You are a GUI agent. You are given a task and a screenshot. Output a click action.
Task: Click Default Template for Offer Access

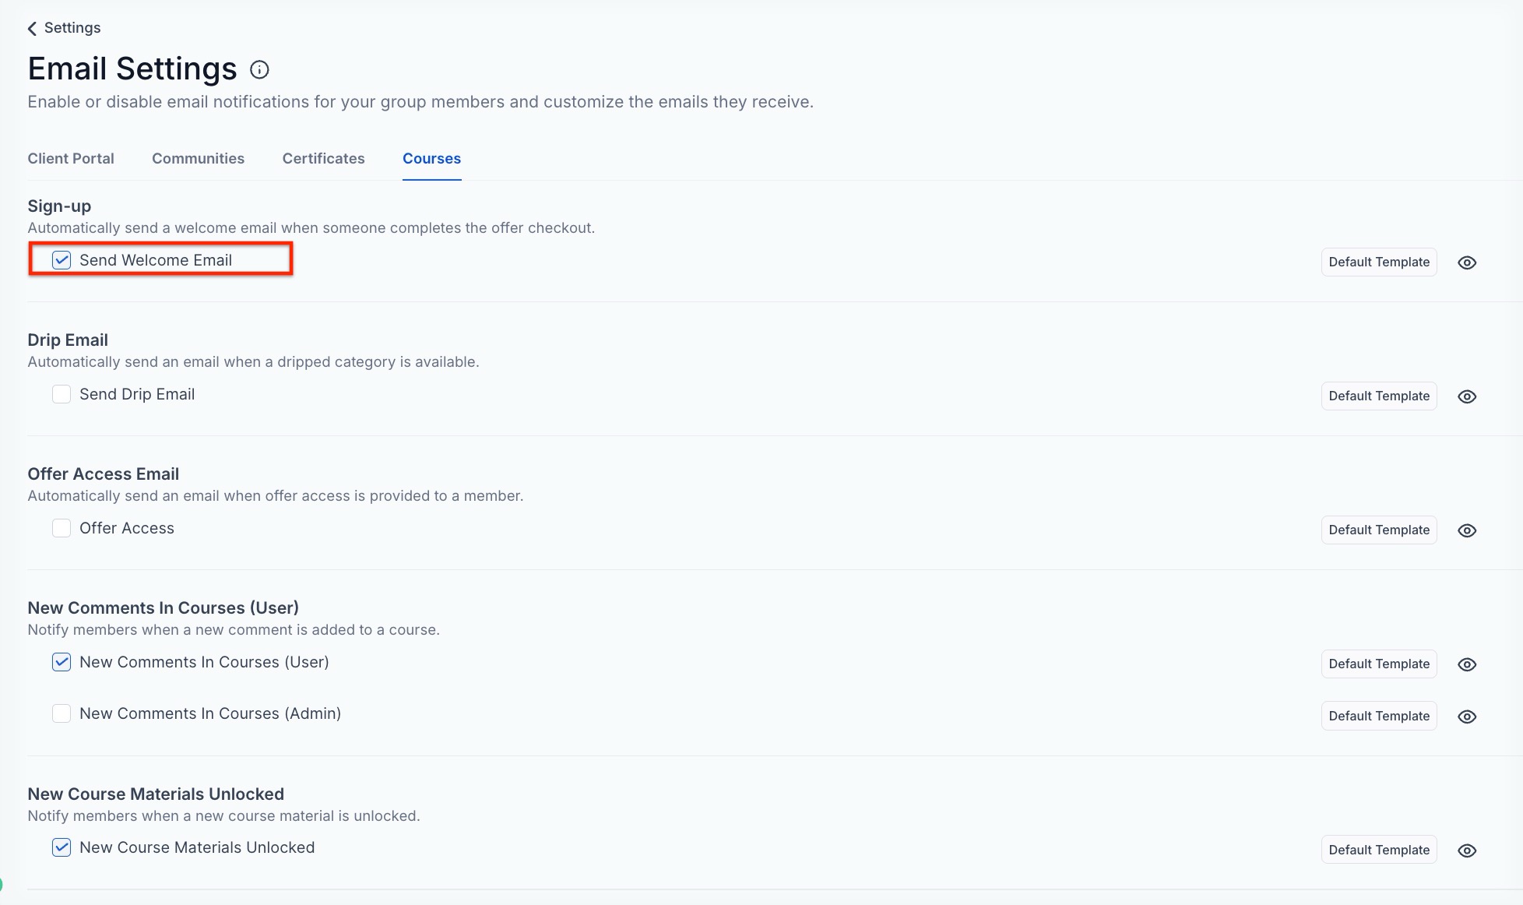[x=1378, y=530]
